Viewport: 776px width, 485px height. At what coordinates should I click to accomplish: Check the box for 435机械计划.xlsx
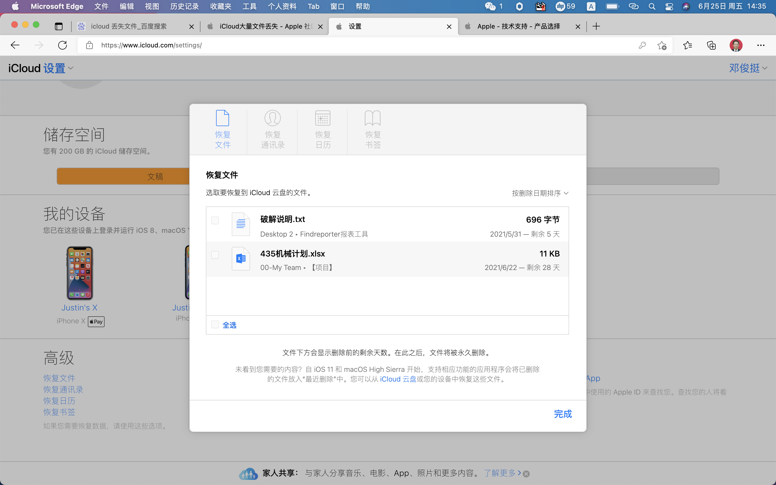(215, 255)
